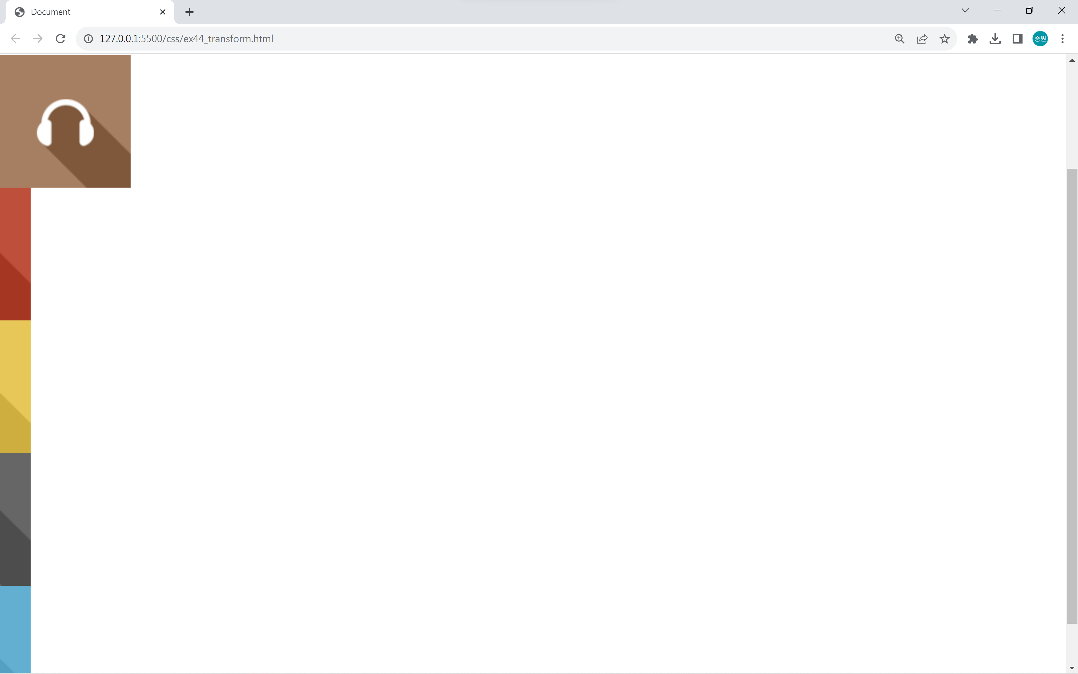Screen dimensions: 1078x674
Task: Open the Chrome three-dot menu
Action: (1062, 39)
